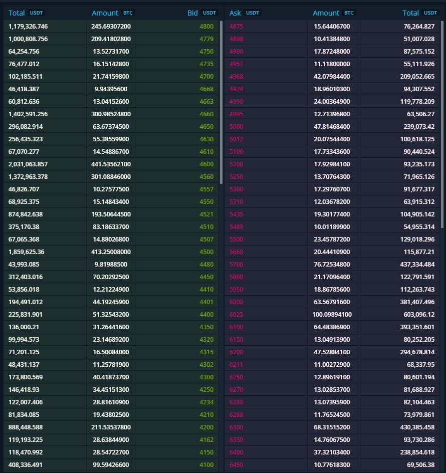The width and height of the screenshot is (446, 473).
Task: Click bid total 1,179,326.746
Action: 28,26
